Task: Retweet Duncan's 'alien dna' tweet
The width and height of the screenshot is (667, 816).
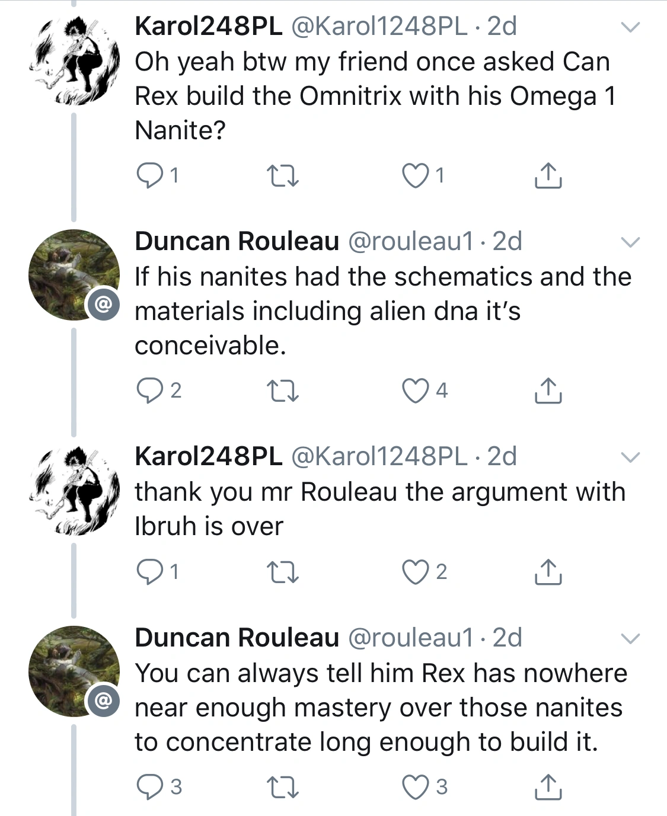Action: click(x=282, y=391)
